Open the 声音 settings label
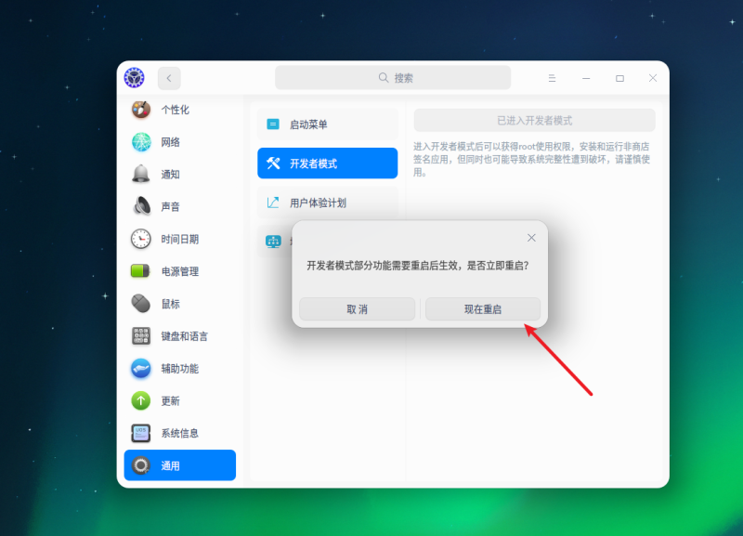This screenshot has width=743, height=536. (171, 206)
